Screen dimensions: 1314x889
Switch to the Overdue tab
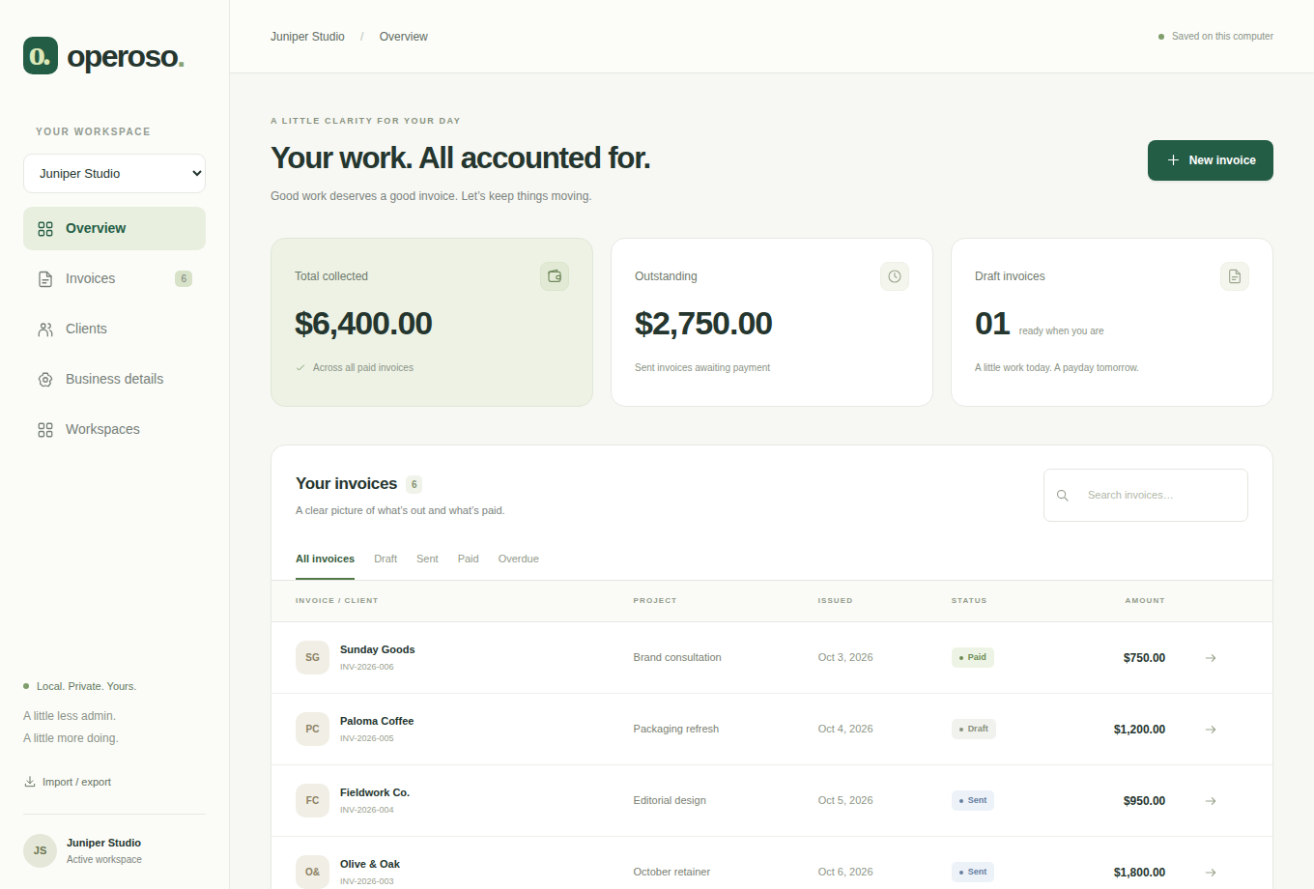519,559
